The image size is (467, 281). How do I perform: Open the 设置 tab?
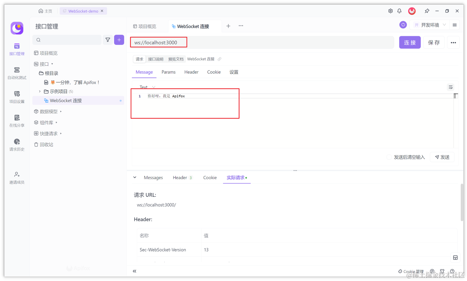point(234,72)
